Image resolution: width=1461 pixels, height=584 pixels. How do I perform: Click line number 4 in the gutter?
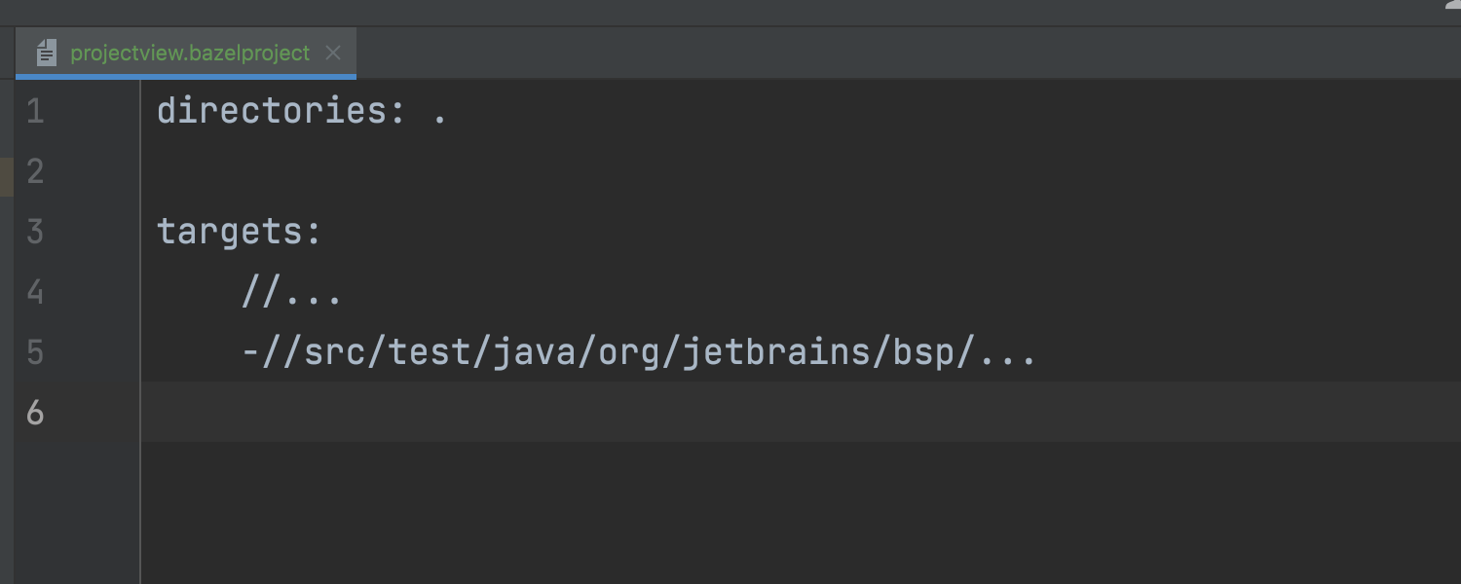35,292
